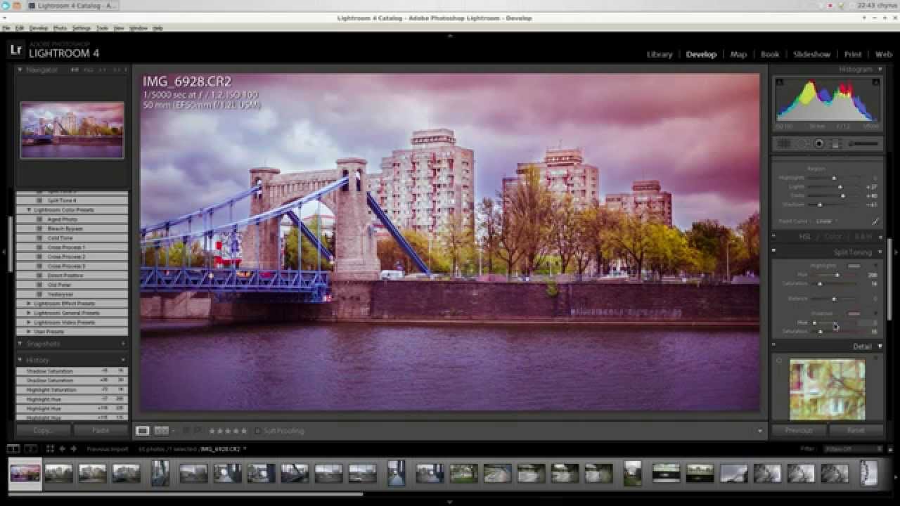The image size is (900, 506).
Task: Expand the Lightroom Effect Presets folder
Action: pos(29,304)
